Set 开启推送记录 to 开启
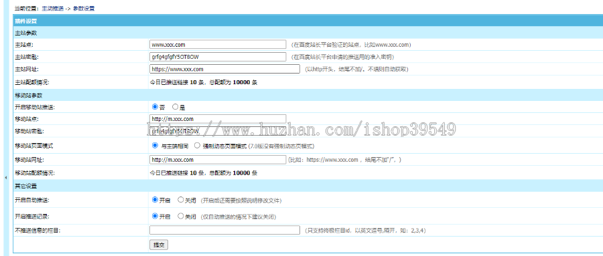Image resolution: width=603 pixels, height=256 pixels. point(155,216)
